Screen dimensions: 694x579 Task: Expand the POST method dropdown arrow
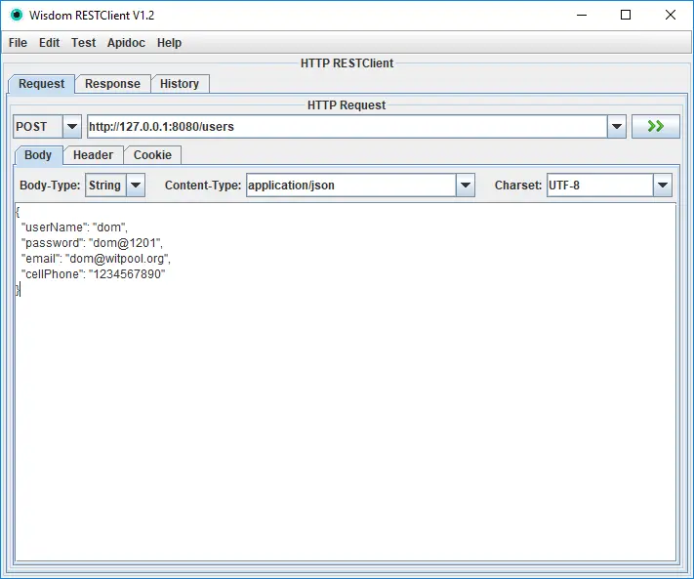(71, 127)
